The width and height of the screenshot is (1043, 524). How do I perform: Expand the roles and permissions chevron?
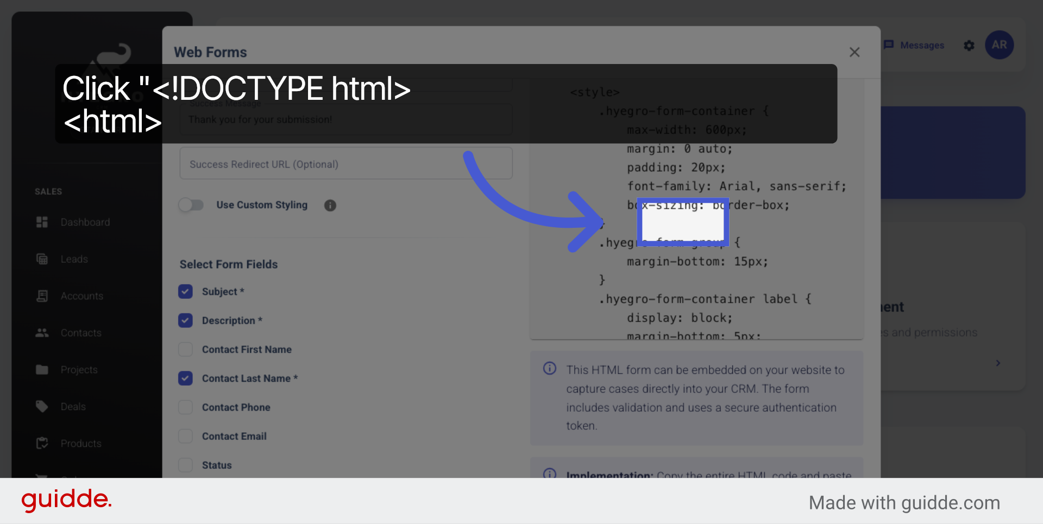pos(998,363)
